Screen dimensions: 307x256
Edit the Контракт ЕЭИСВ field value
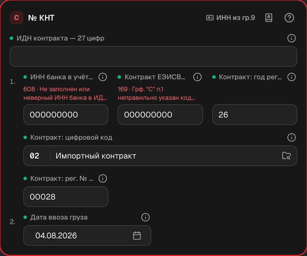160,115
